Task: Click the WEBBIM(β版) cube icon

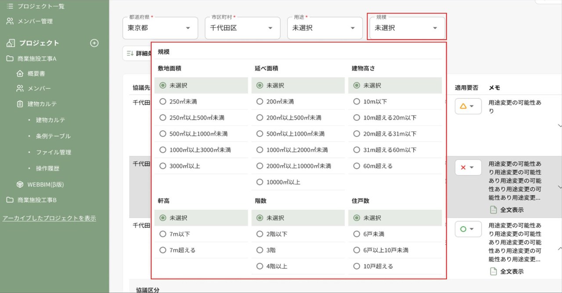Action: point(20,184)
